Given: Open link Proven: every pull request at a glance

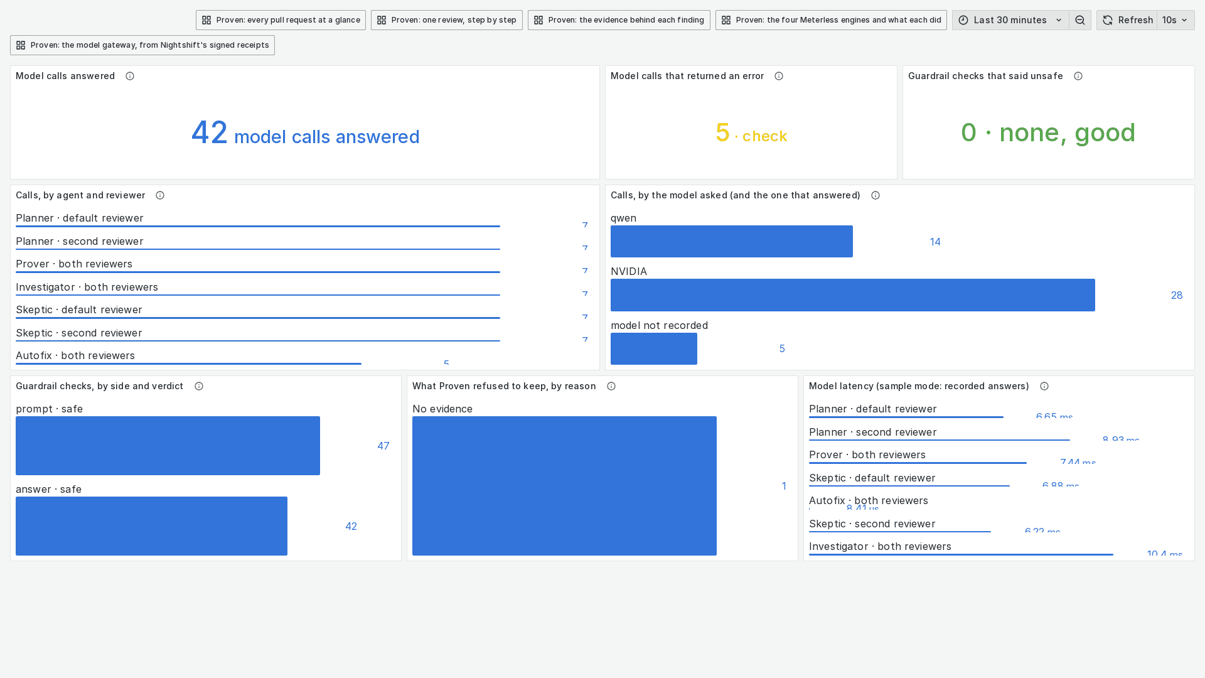Looking at the screenshot, I should pyautogui.click(x=281, y=20).
